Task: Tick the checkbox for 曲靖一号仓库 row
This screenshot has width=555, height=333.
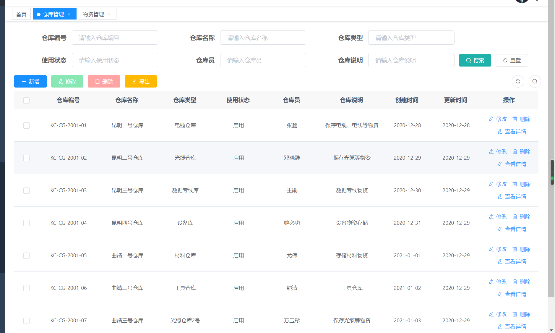Action: (26, 256)
